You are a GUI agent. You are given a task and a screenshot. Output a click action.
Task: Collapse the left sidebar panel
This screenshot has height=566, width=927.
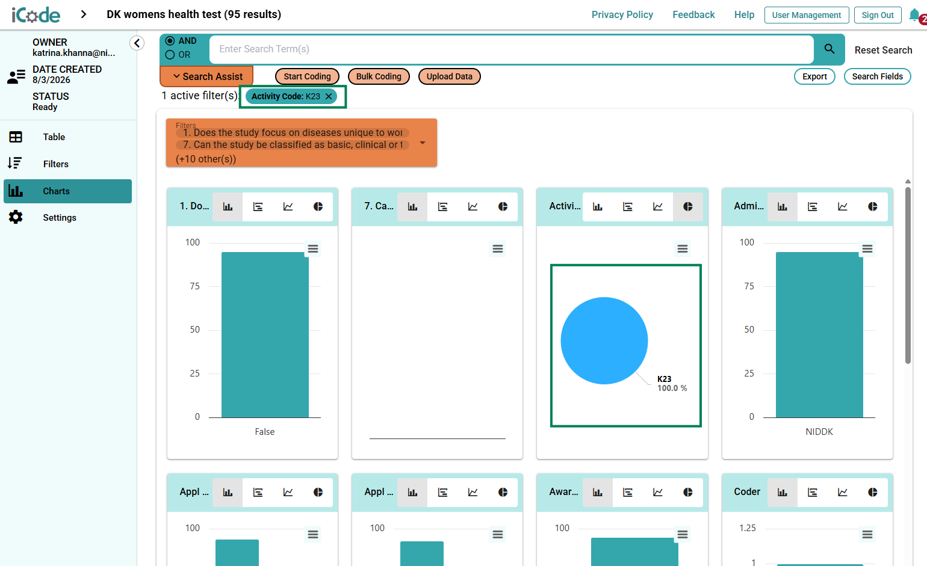click(137, 43)
